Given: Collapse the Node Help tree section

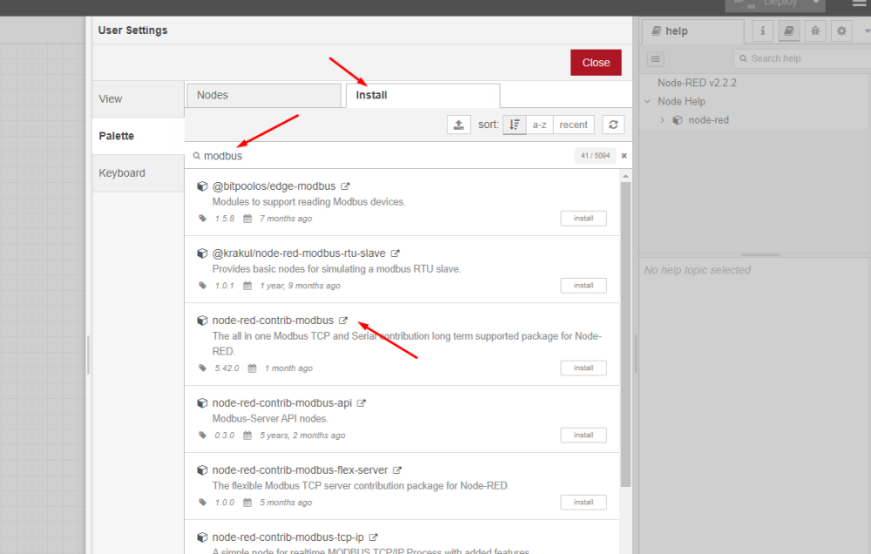Looking at the screenshot, I should [647, 101].
